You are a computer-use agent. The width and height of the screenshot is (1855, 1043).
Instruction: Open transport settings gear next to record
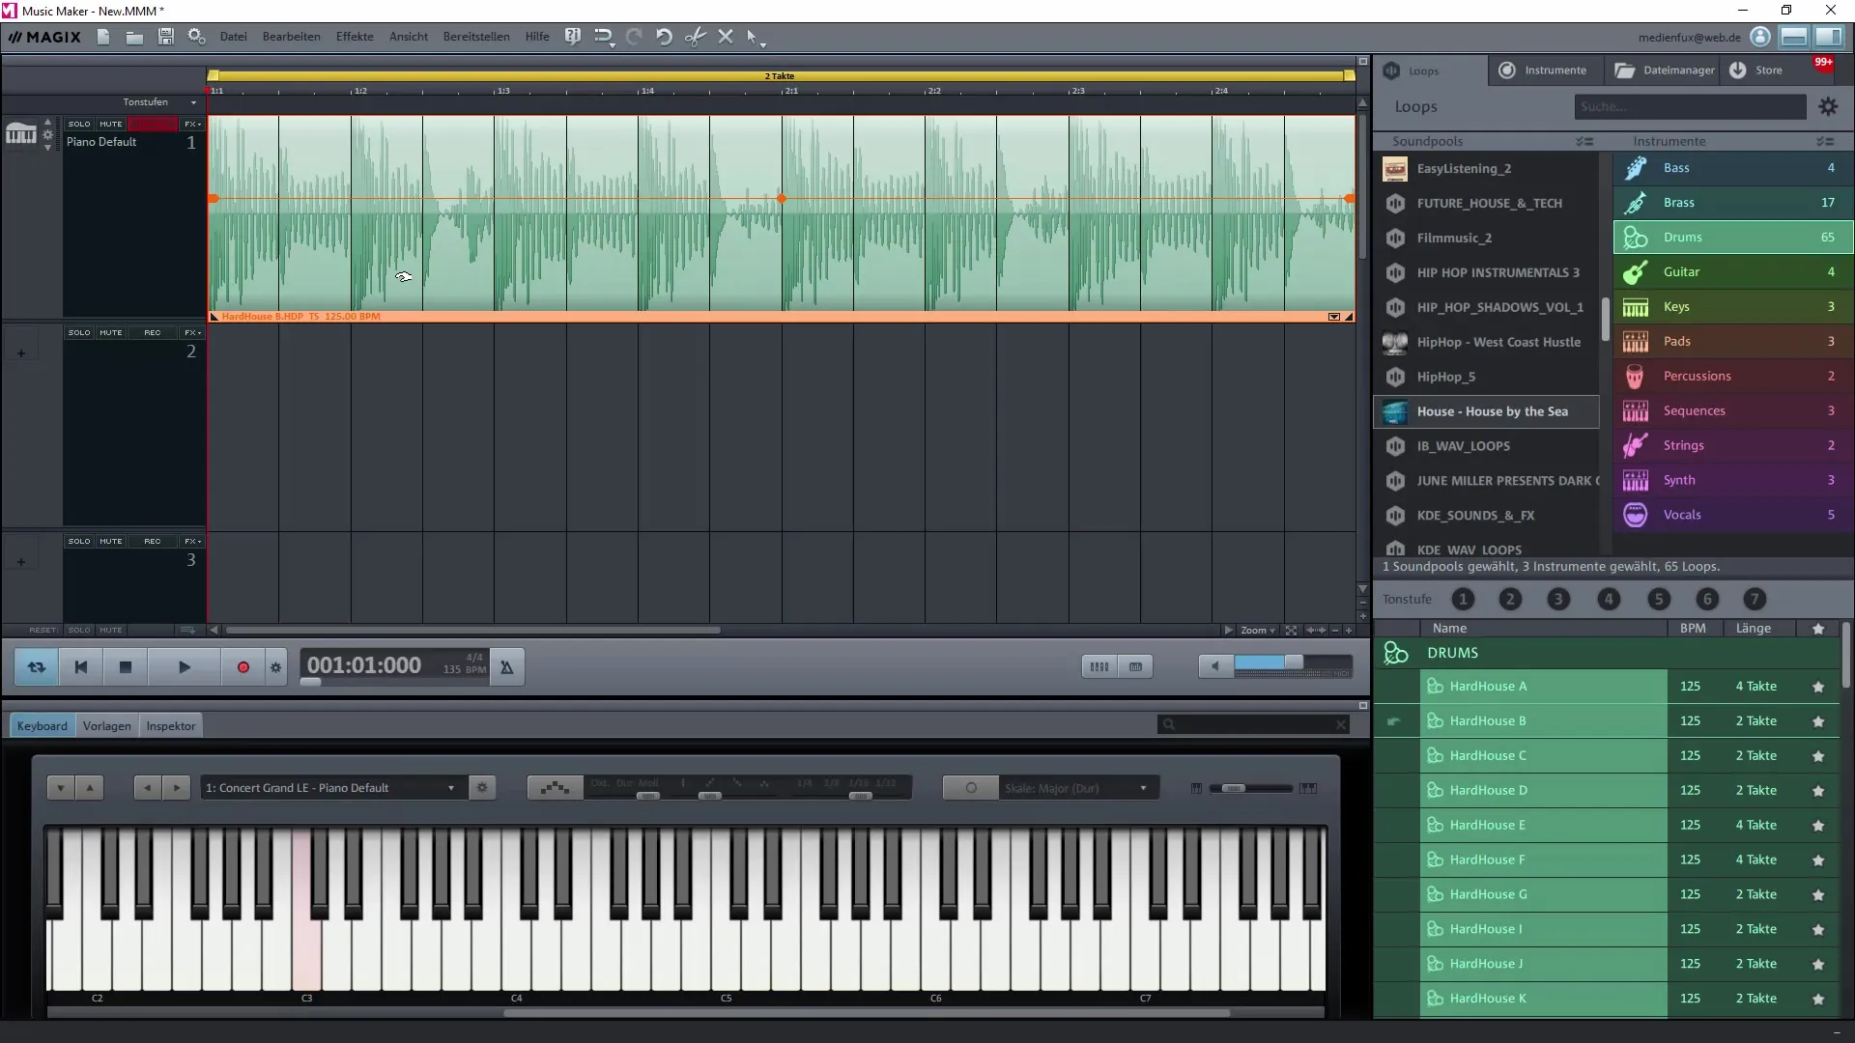(x=276, y=667)
